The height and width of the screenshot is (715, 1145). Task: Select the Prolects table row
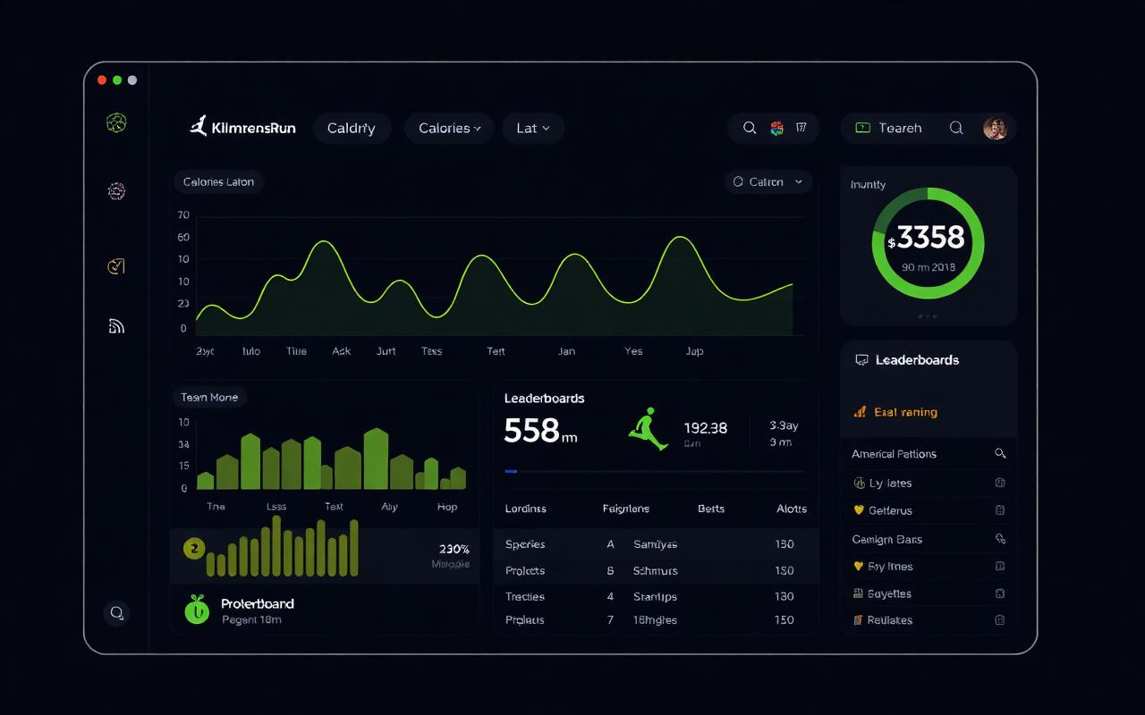click(x=656, y=570)
